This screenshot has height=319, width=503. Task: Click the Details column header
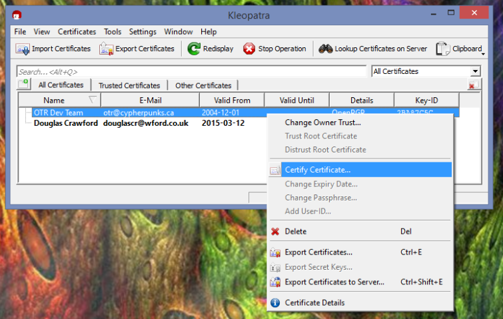tap(362, 101)
